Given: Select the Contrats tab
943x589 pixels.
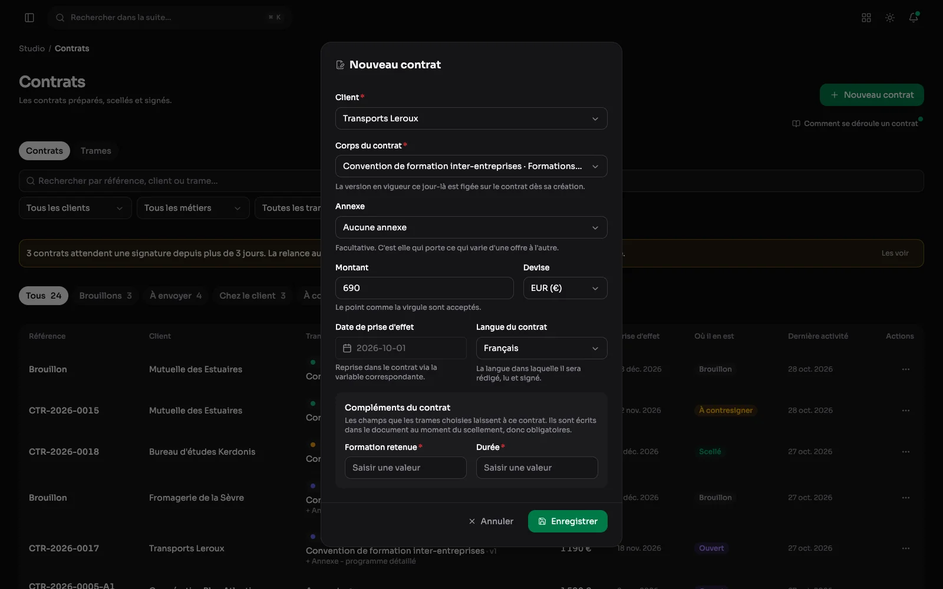Looking at the screenshot, I should click(44, 151).
